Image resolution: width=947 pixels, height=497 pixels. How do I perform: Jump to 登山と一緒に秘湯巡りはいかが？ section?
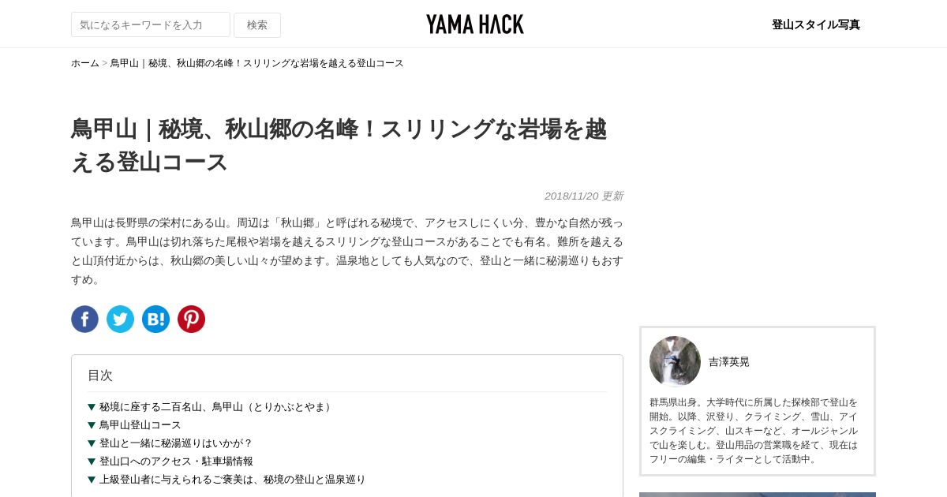[x=176, y=443]
